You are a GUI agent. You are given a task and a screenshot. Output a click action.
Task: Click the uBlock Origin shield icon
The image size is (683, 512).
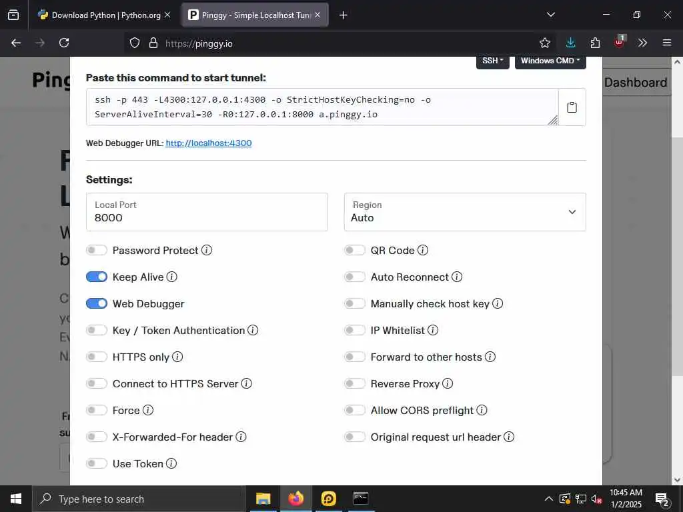620,42
